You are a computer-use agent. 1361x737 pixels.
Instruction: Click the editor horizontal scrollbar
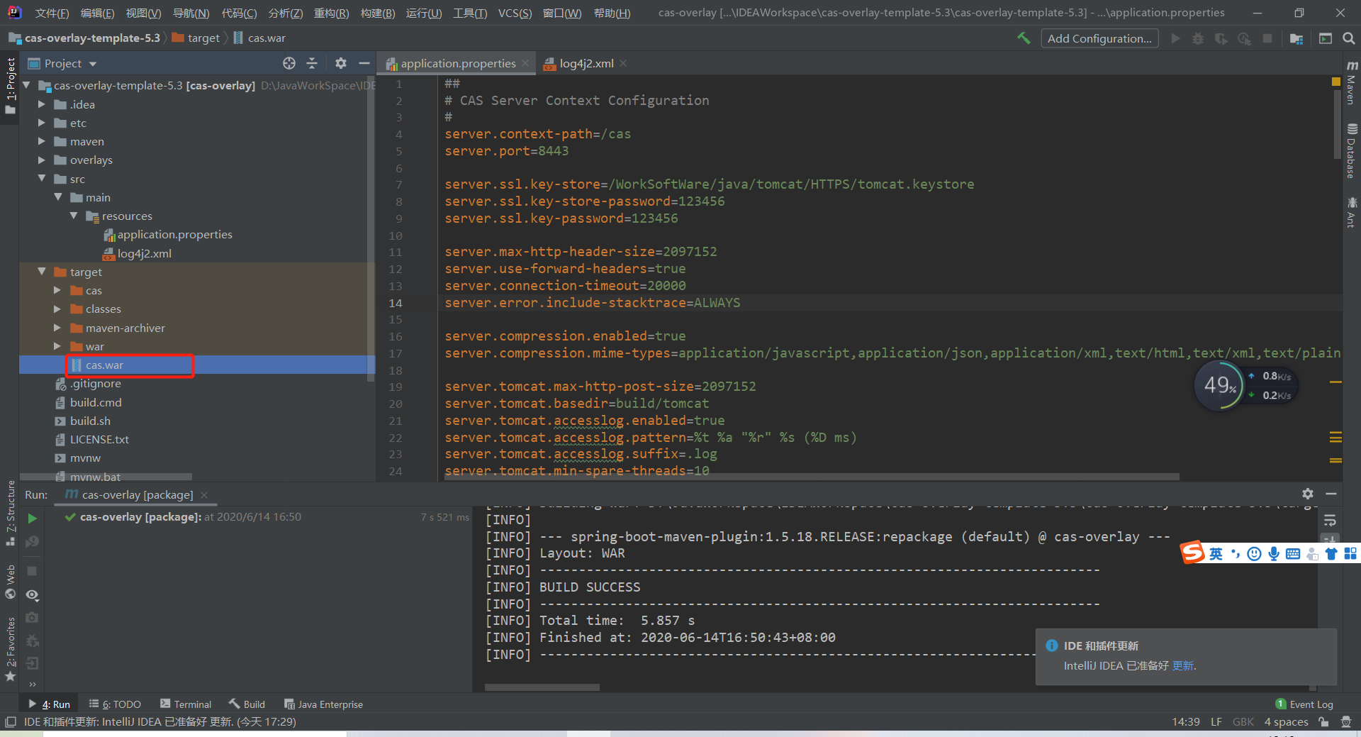(x=812, y=477)
